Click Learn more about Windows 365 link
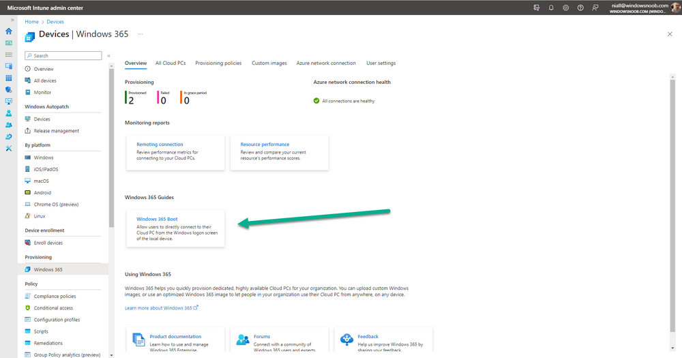 tap(162, 308)
